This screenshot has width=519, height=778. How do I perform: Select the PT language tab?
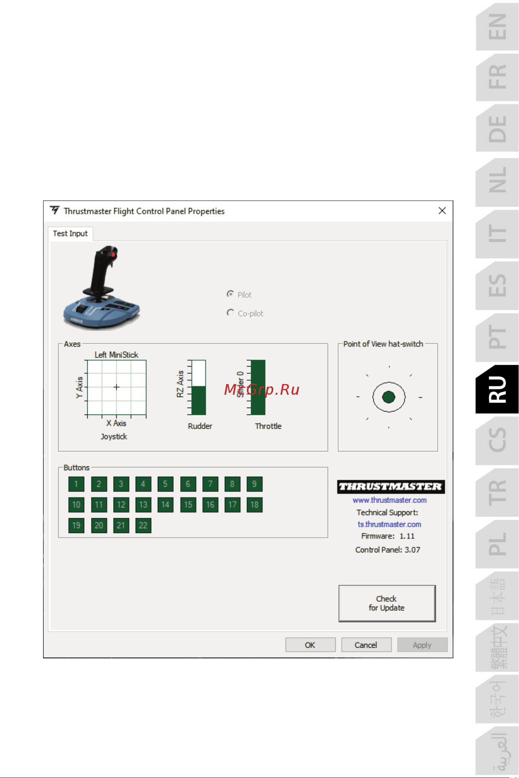click(x=498, y=337)
